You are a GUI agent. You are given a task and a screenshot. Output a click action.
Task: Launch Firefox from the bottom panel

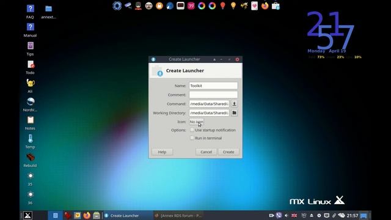pyautogui.click(x=87, y=215)
